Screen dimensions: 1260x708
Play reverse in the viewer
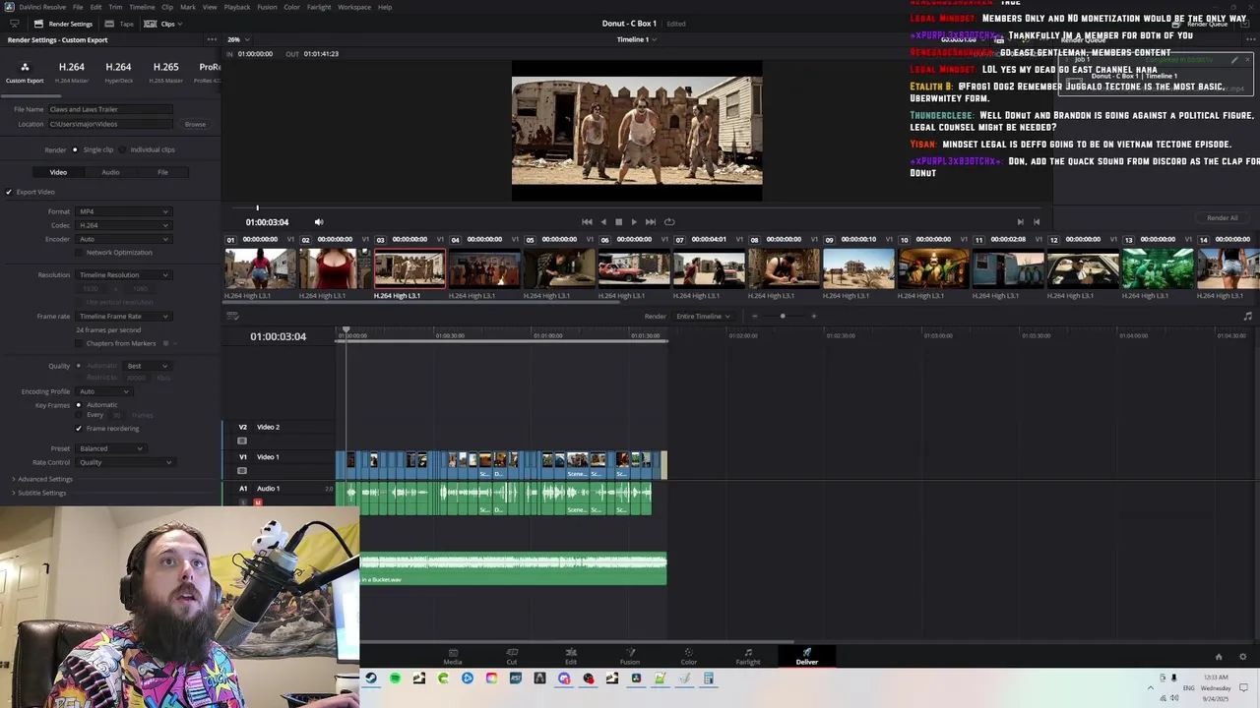pyautogui.click(x=603, y=222)
